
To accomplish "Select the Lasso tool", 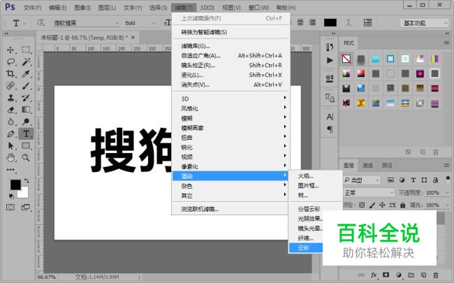I will pos(10,61).
